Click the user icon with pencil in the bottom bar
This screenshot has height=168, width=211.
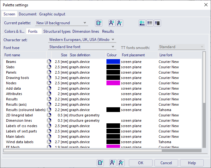pyautogui.click(x=121, y=163)
